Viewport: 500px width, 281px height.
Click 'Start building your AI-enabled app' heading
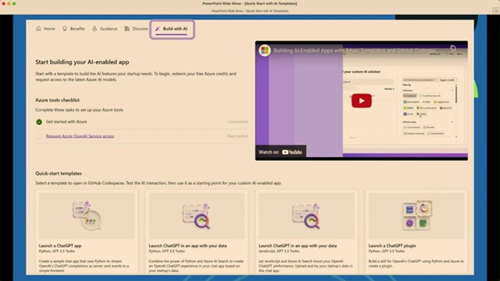pyautogui.click(x=82, y=62)
